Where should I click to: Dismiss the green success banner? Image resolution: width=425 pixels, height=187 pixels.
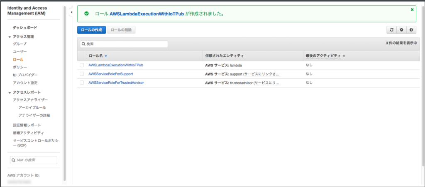(x=412, y=9)
